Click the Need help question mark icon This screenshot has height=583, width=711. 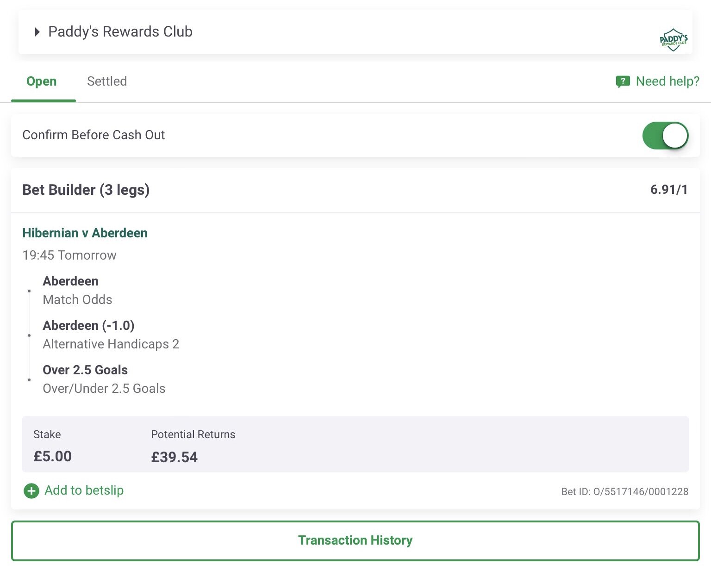pos(623,82)
